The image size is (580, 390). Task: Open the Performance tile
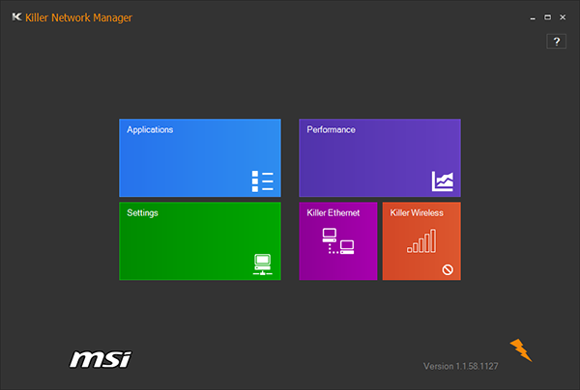click(380, 157)
